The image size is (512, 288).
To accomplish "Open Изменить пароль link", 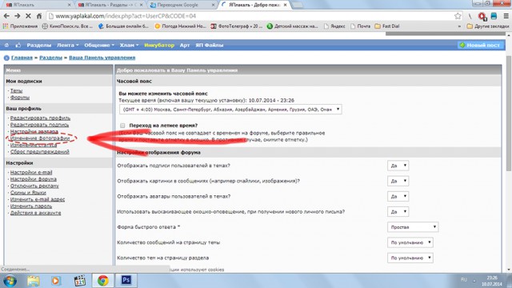I will tap(31, 206).
